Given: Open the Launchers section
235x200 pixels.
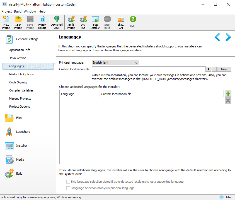Looking at the screenshot, I should click(x=18, y=132).
